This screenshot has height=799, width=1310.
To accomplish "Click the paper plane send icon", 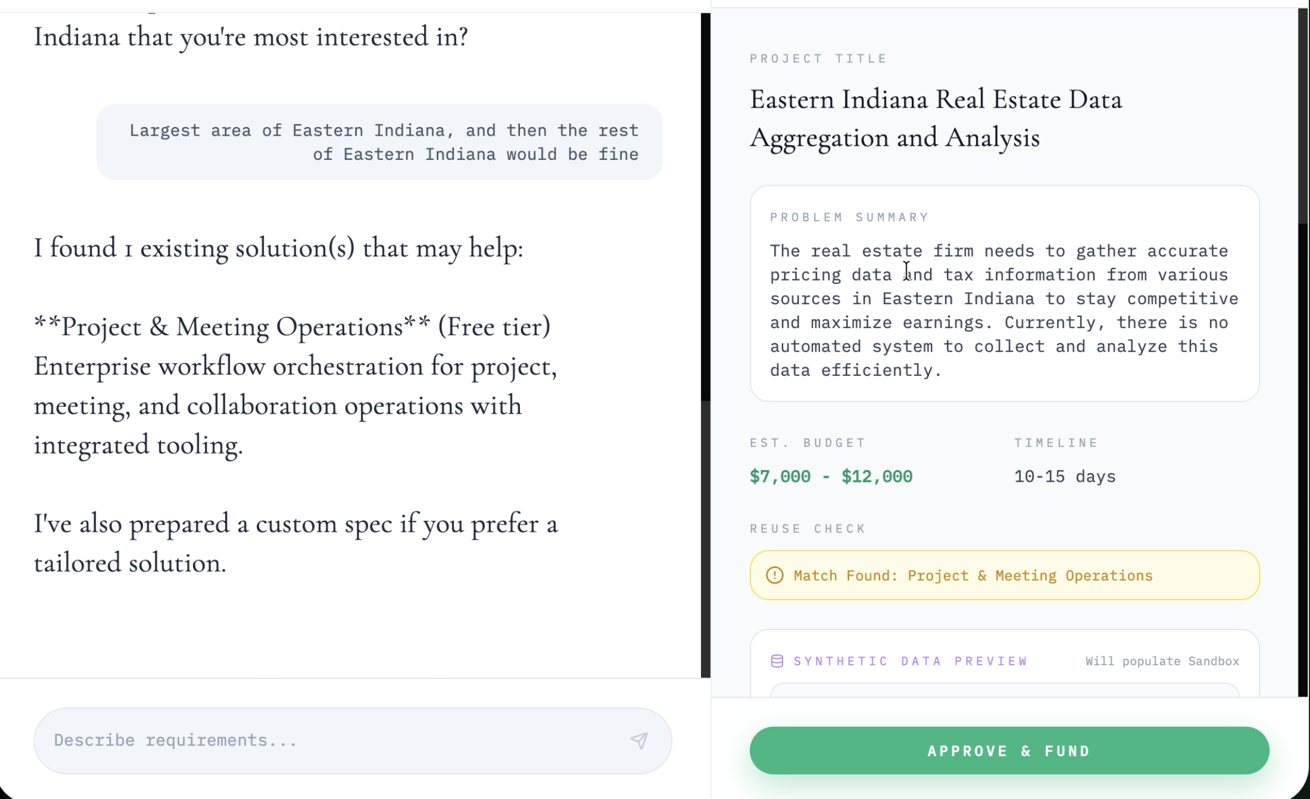I will coord(639,740).
